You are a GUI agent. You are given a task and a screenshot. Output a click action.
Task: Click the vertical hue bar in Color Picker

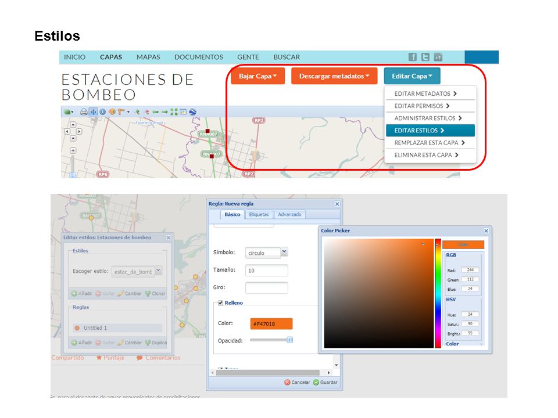[438, 293]
